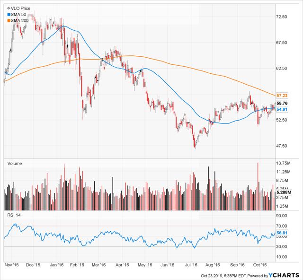This screenshot has height=280, width=303.
Task: Click the 47.50 price axis label
Action: point(282,146)
